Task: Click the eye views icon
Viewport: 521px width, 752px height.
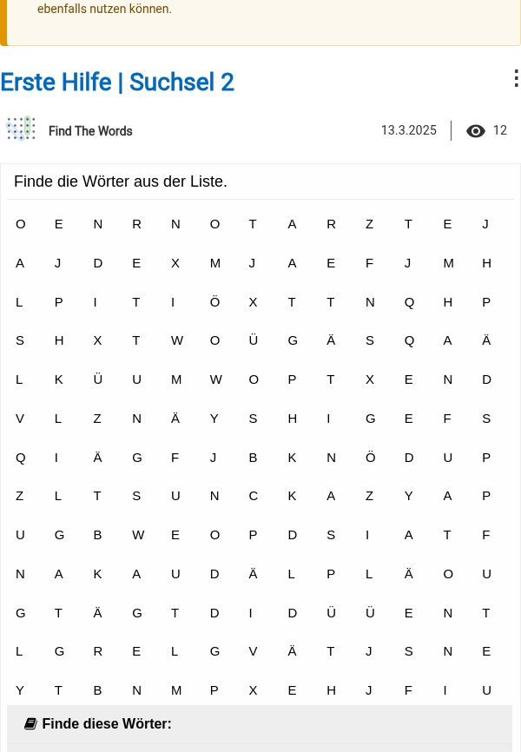Action: tap(476, 131)
